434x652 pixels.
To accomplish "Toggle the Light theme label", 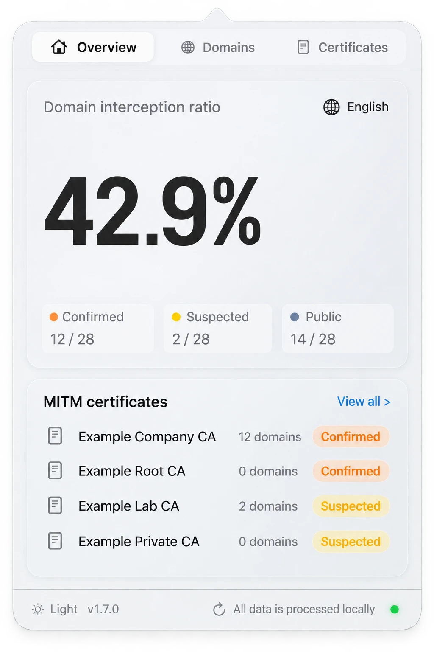I will click(x=64, y=609).
